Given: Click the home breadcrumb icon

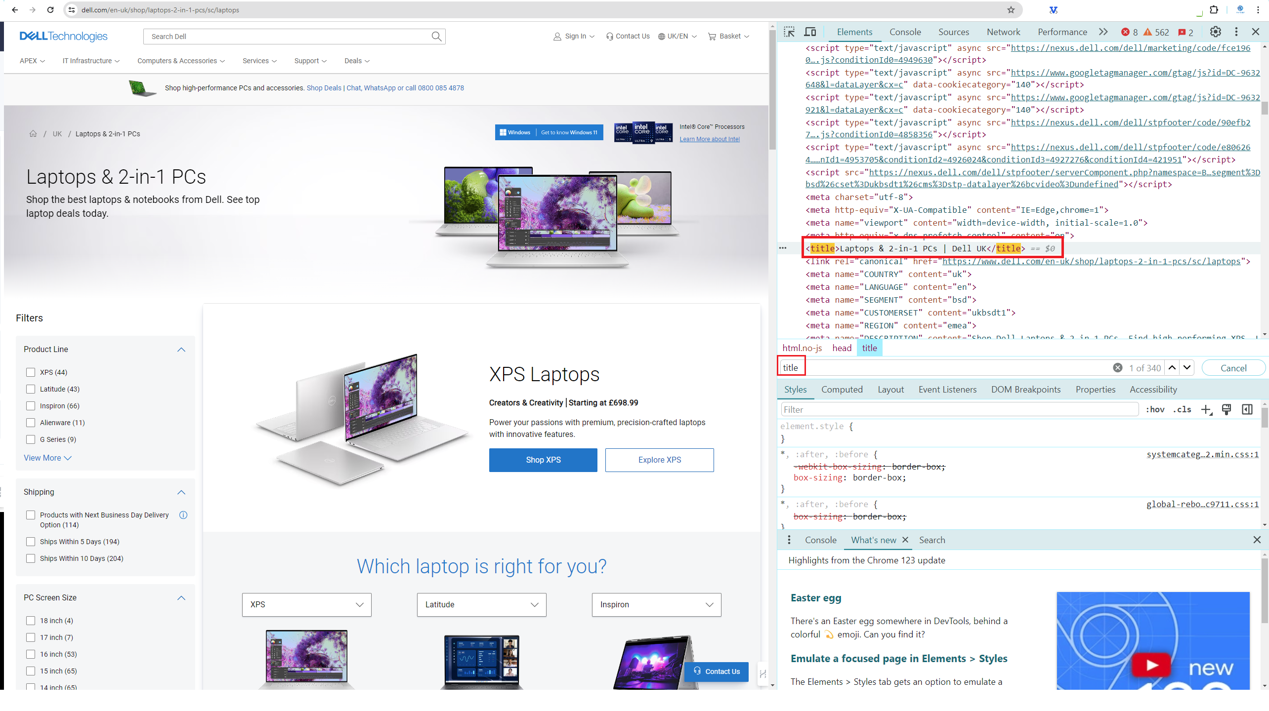Looking at the screenshot, I should [33, 134].
